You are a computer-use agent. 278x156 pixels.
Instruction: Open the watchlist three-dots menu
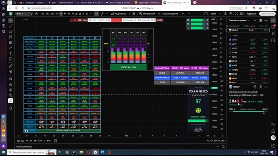pos(266,20)
